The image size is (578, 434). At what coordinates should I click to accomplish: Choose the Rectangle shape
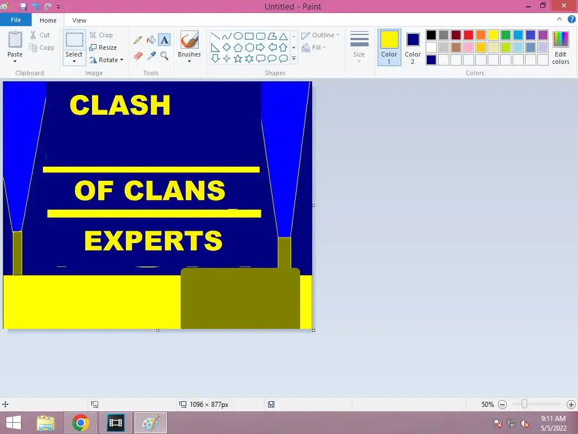tap(249, 36)
